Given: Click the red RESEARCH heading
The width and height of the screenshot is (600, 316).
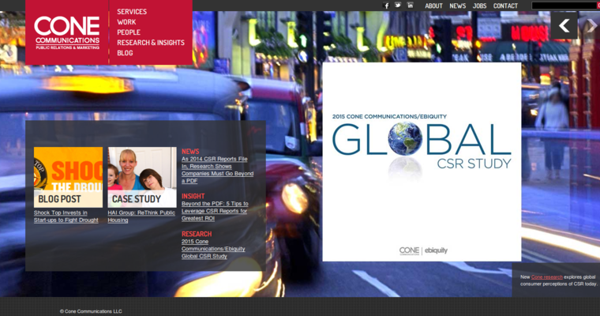Looking at the screenshot, I should (x=197, y=234).
